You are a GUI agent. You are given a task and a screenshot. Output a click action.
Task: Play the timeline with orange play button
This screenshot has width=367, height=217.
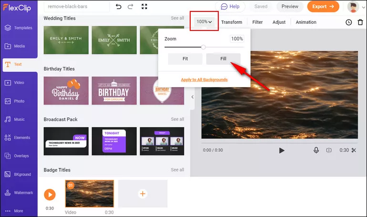50,194
